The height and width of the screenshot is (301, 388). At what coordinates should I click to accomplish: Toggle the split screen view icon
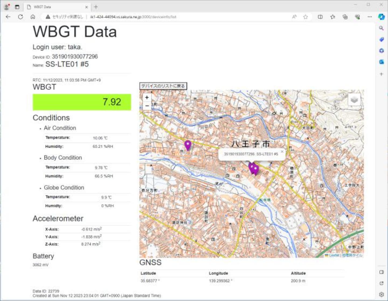pyautogui.click(x=320, y=17)
